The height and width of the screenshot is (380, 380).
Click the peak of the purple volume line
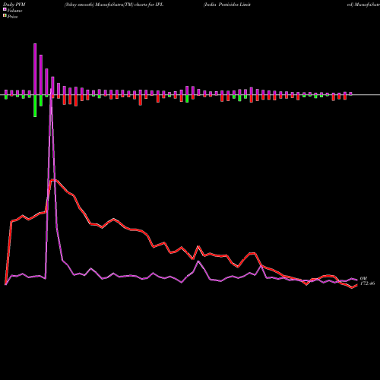coord(52,89)
